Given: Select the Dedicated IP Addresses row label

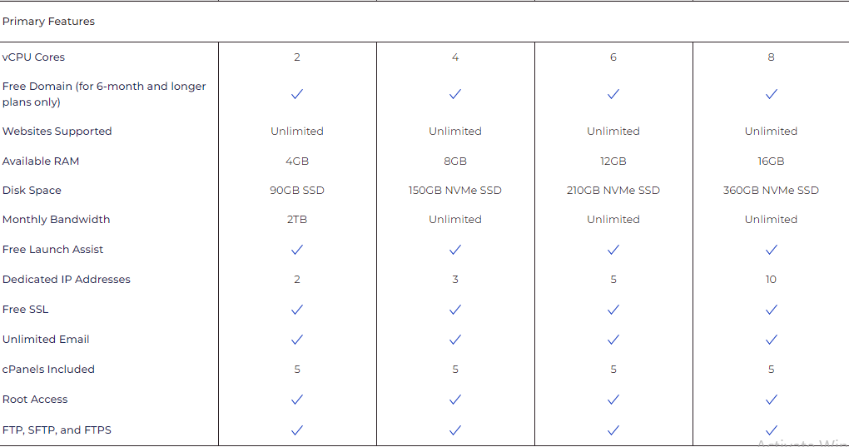Looking at the screenshot, I should click(x=67, y=280).
